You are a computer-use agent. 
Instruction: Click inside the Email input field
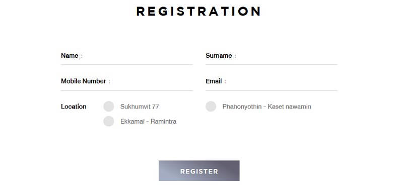(282, 81)
